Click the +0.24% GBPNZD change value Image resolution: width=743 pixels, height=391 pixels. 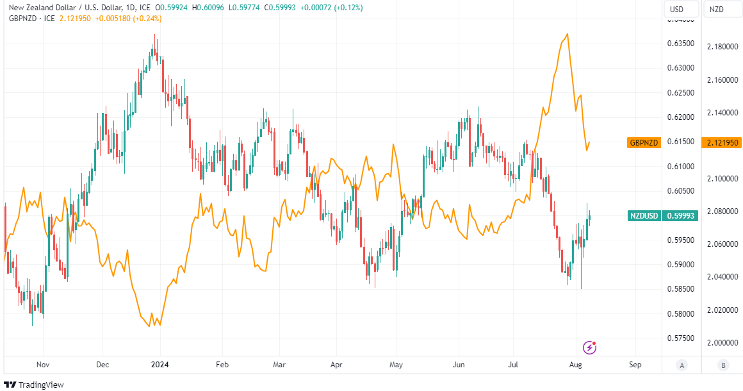click(x=149, y=19)
